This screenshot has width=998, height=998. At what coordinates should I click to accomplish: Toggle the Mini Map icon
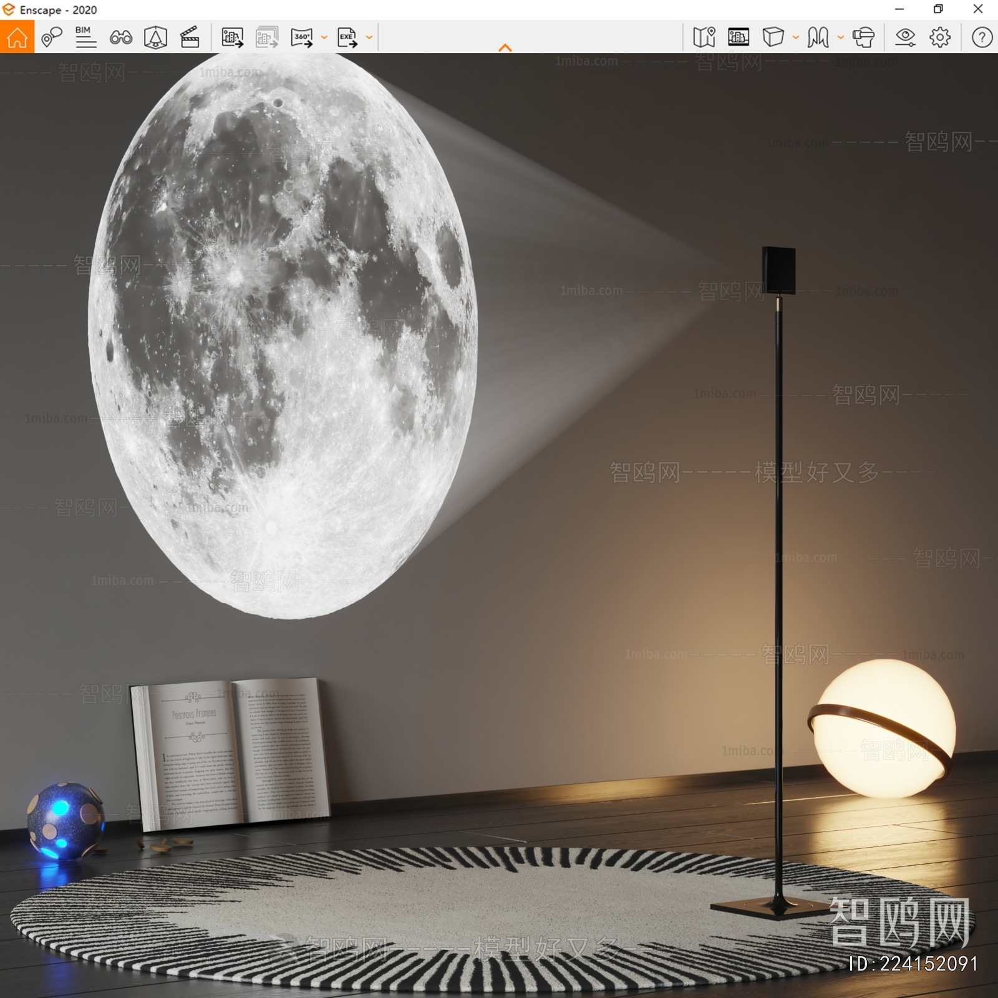[x=704, y=37]
